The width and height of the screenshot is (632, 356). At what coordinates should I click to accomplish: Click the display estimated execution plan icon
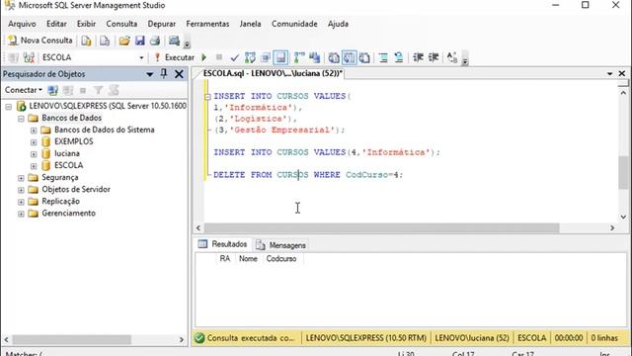tap(250, 57)
